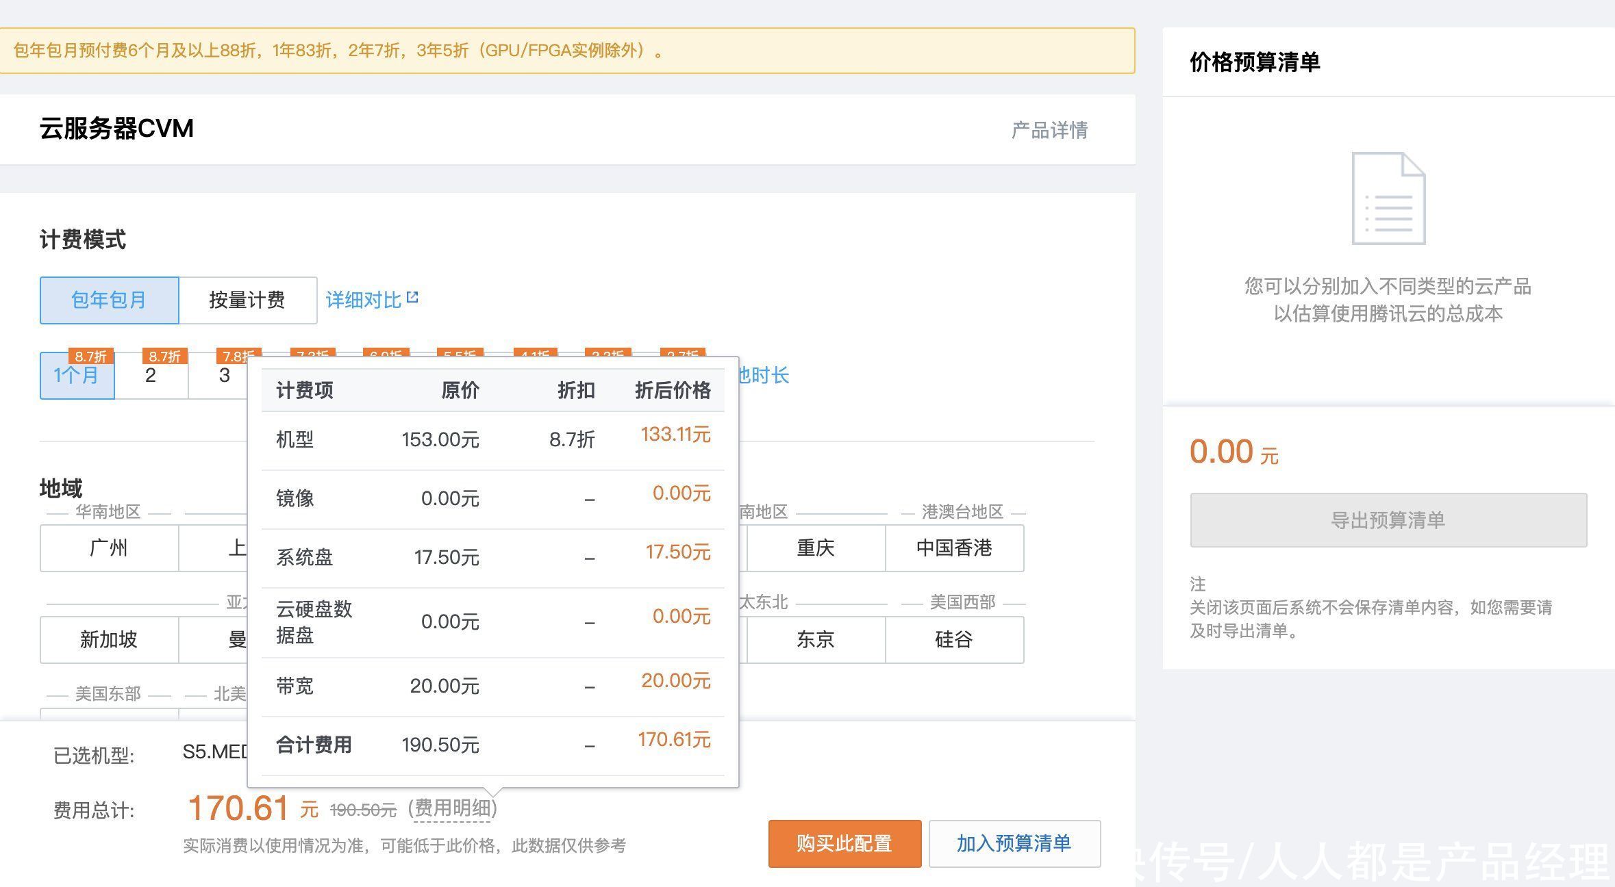The image size is (1615, 887).
Task: Open 详细对比 link
Action: 363,300
